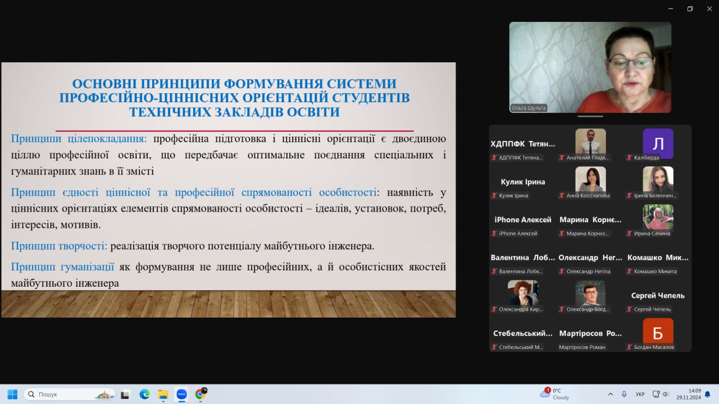
Task: Open the Windows Start menu
Action: pos(12,394)
